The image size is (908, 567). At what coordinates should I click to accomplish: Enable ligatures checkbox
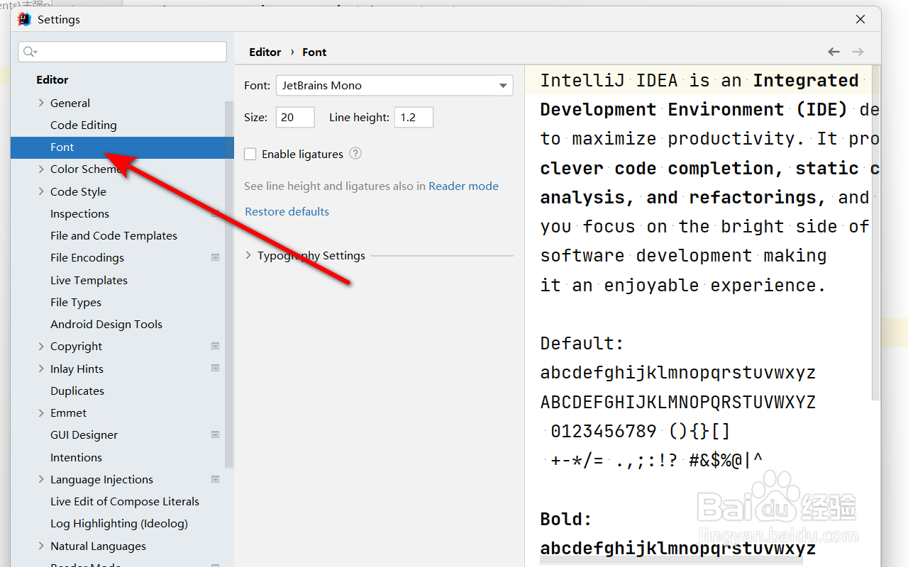pos(250,154)
